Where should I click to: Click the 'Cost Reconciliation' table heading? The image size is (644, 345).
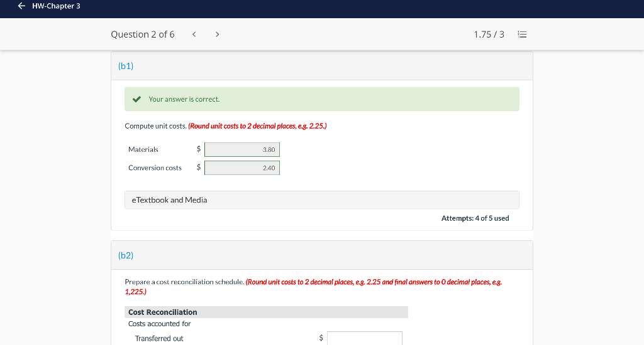point(163,312)
